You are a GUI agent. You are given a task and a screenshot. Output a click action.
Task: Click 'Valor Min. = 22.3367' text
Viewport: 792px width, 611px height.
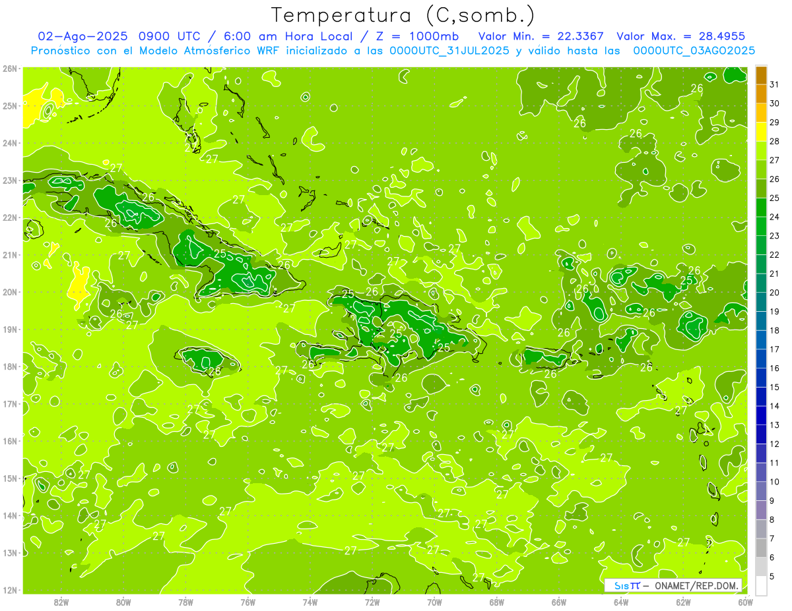click(541, 36)
